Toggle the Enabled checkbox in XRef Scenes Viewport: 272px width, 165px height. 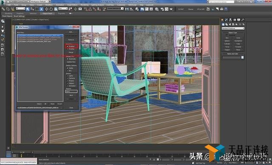click(67, 46)
